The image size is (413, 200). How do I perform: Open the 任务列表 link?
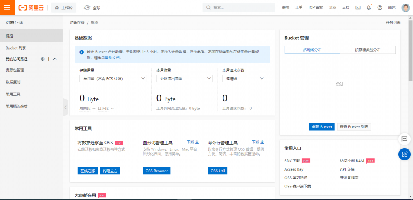pos(393,23)
